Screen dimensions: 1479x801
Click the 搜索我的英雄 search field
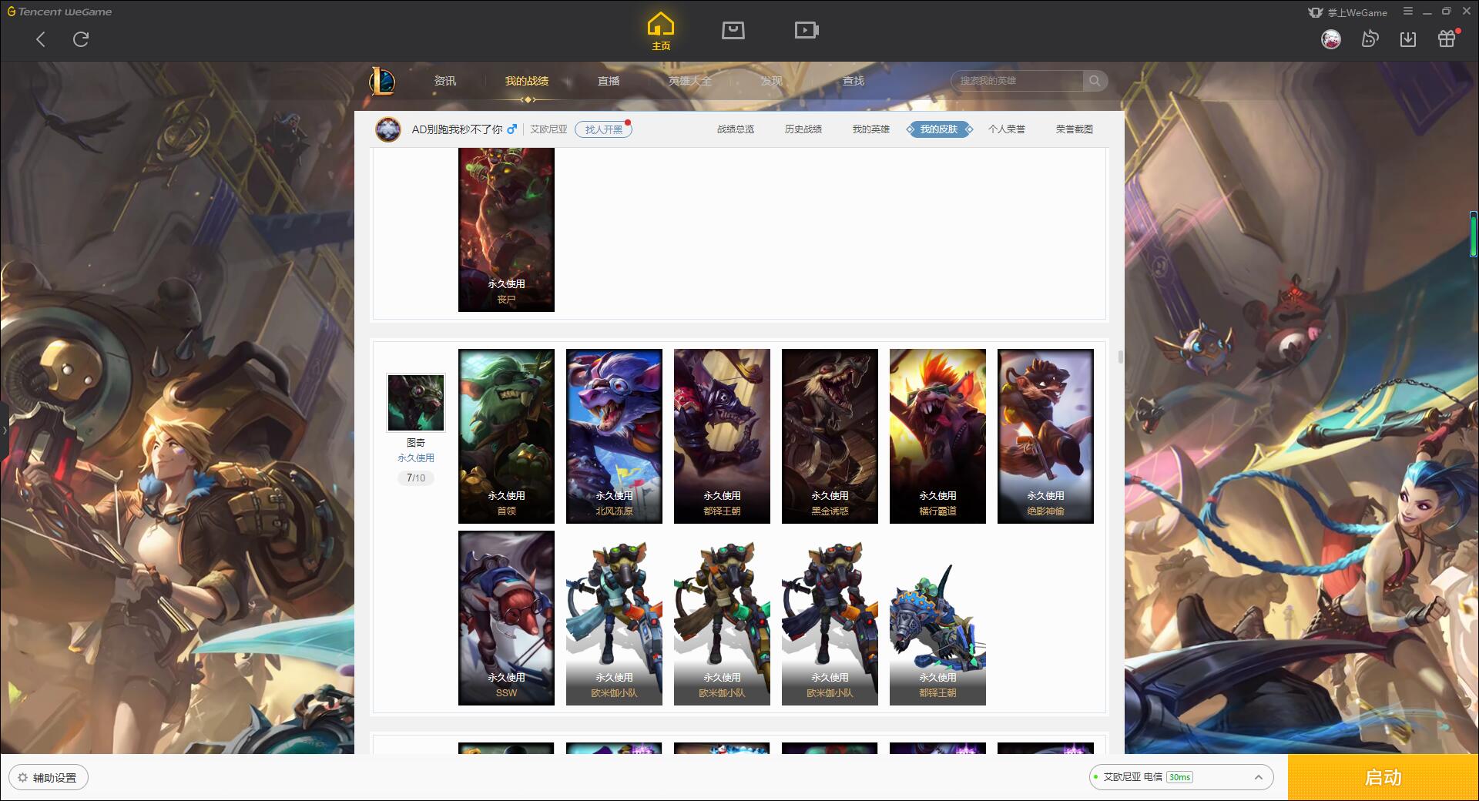[1017, 81]
